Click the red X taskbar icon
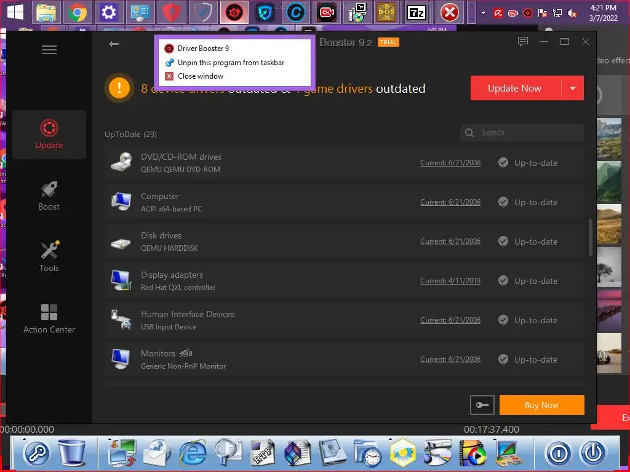Image resolution: width=630 pixels, height=472 pixels. point(450,13)
